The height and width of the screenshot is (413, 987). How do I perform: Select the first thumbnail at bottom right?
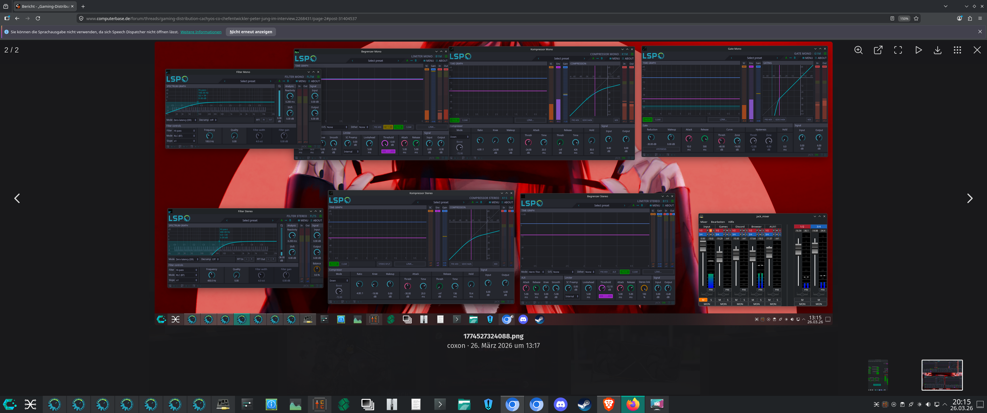pos(878,375)
